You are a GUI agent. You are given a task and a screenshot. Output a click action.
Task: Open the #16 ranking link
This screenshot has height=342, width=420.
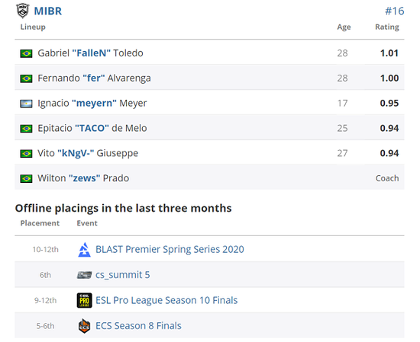point(395,11)
